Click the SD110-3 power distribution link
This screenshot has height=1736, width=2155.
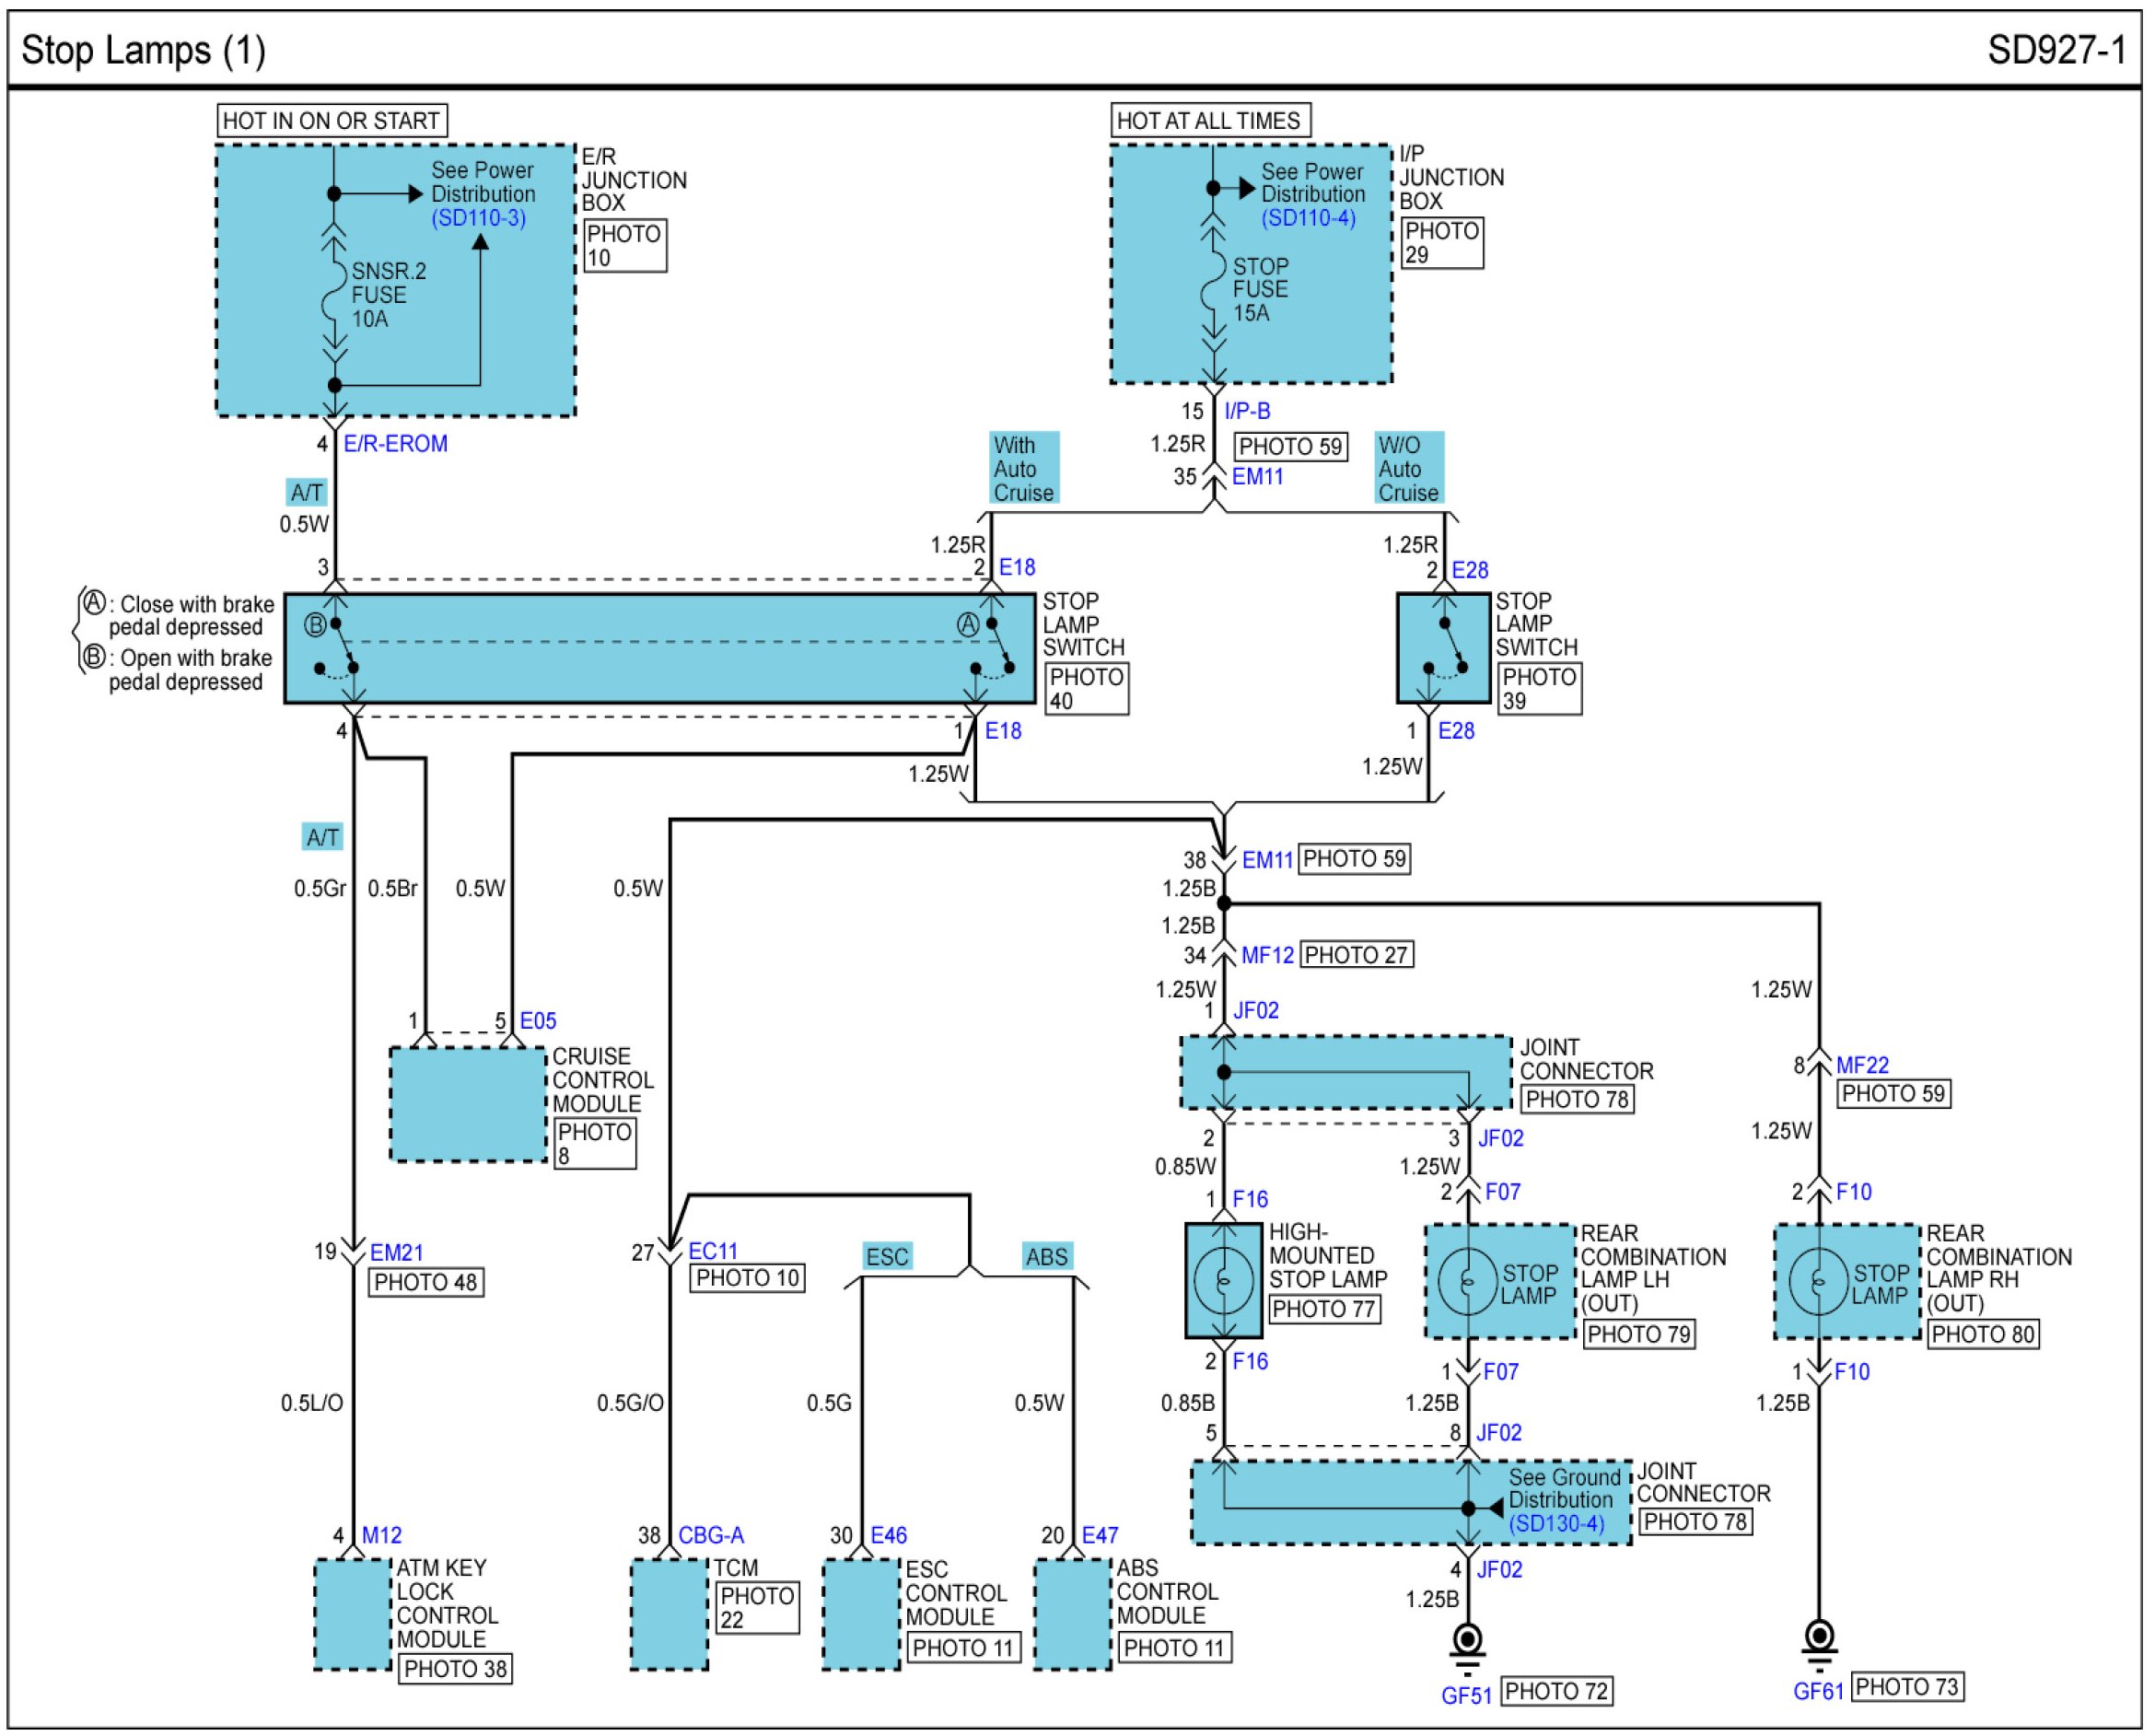tap(478, 218)
